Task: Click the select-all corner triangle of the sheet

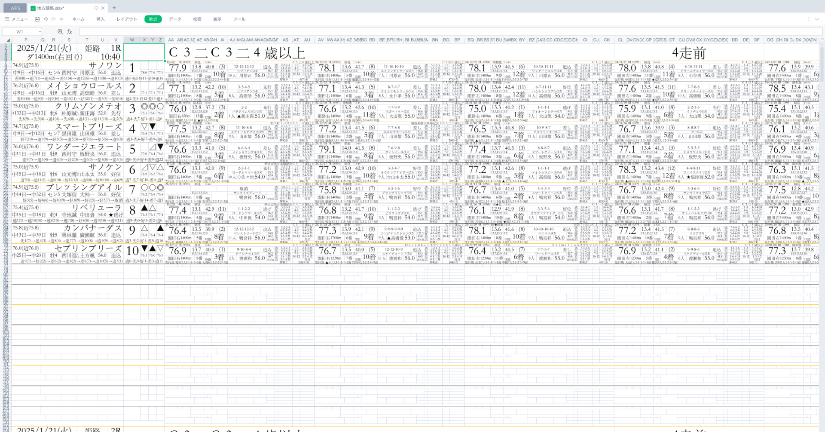Action: point(9,40)
